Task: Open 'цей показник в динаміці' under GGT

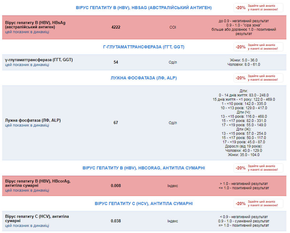Action: click(x=27, y=65)
